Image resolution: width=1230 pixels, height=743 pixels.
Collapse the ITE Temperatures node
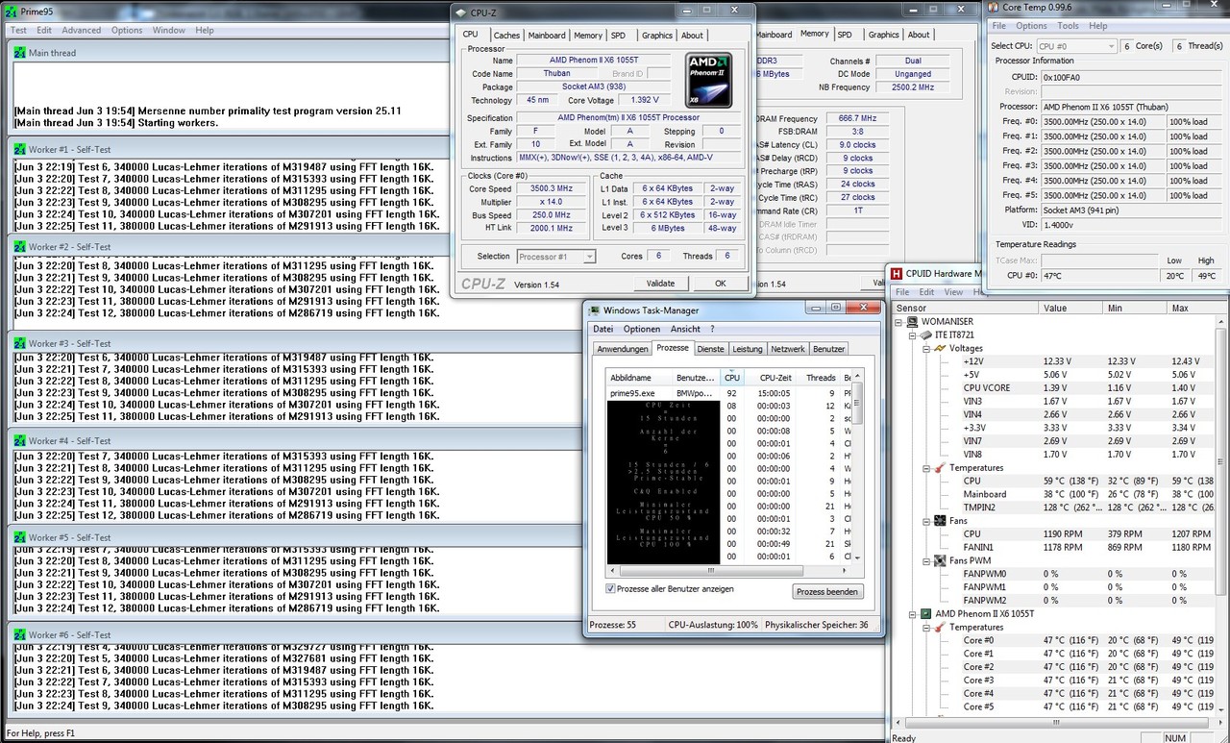926,468
